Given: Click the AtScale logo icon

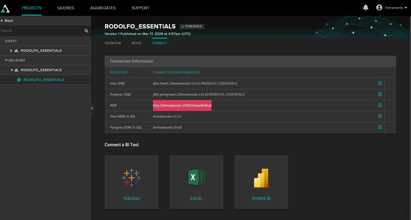Looking at the screenshot, I should point(5,8).
